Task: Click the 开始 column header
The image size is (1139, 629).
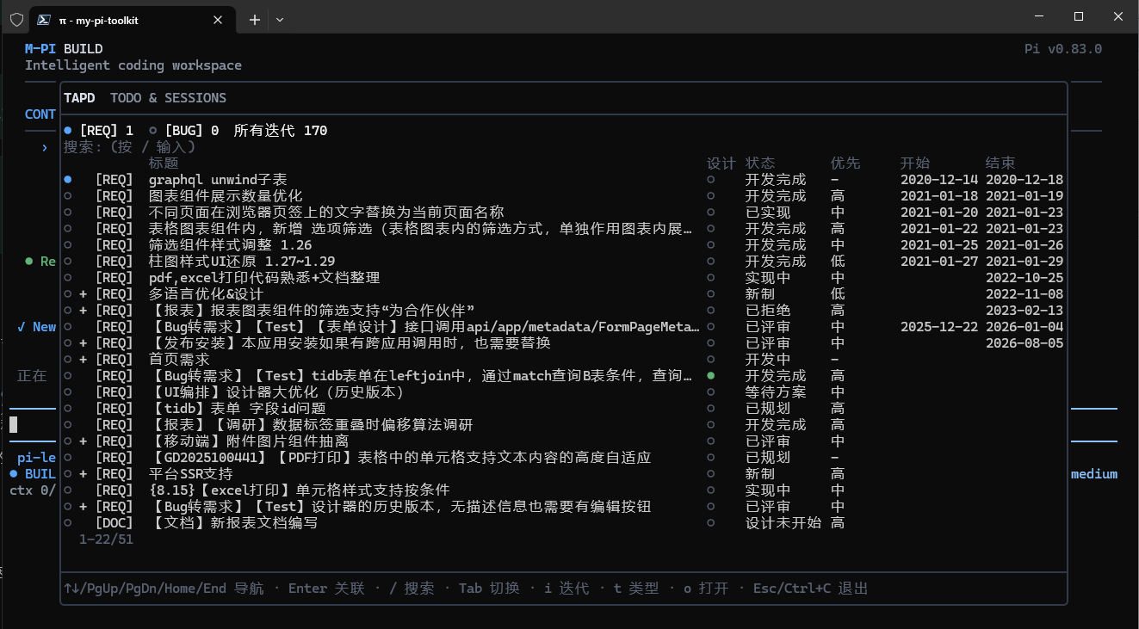Action: point(915,163)
